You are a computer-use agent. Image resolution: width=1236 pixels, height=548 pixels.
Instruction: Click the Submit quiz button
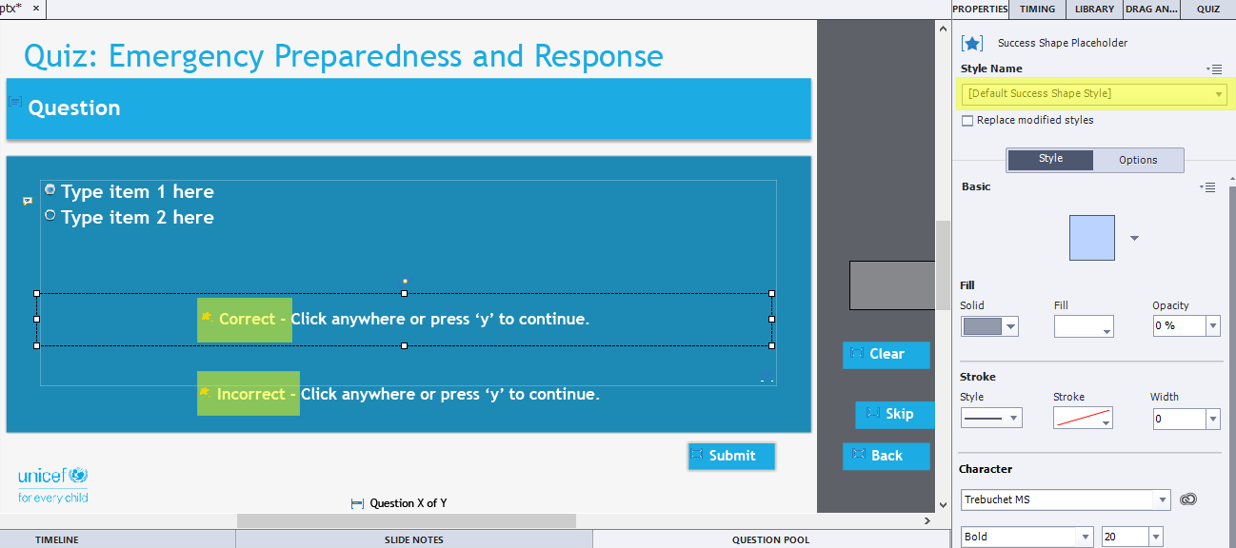(x=731, y=456)
